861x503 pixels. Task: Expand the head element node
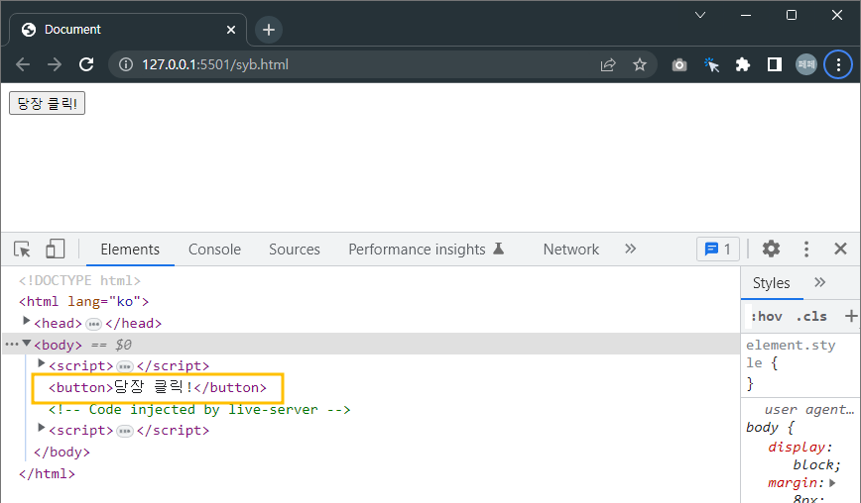point(26,321)
